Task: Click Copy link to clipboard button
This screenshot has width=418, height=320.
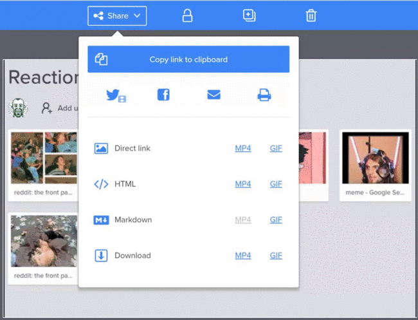Action: [x=188, y=59]
